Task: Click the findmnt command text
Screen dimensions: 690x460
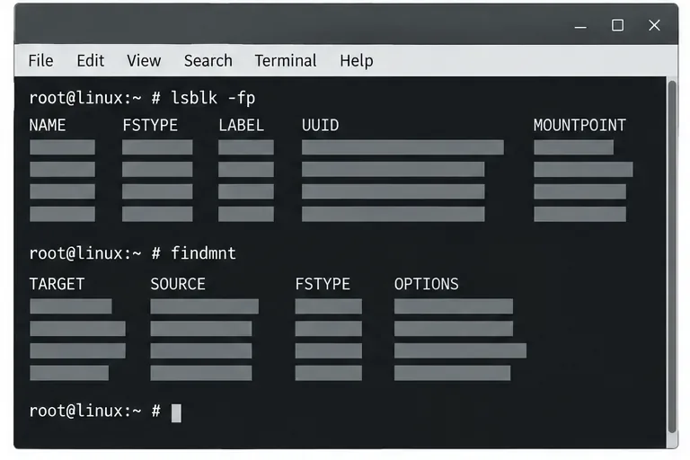Action: [x=203, y=253]
